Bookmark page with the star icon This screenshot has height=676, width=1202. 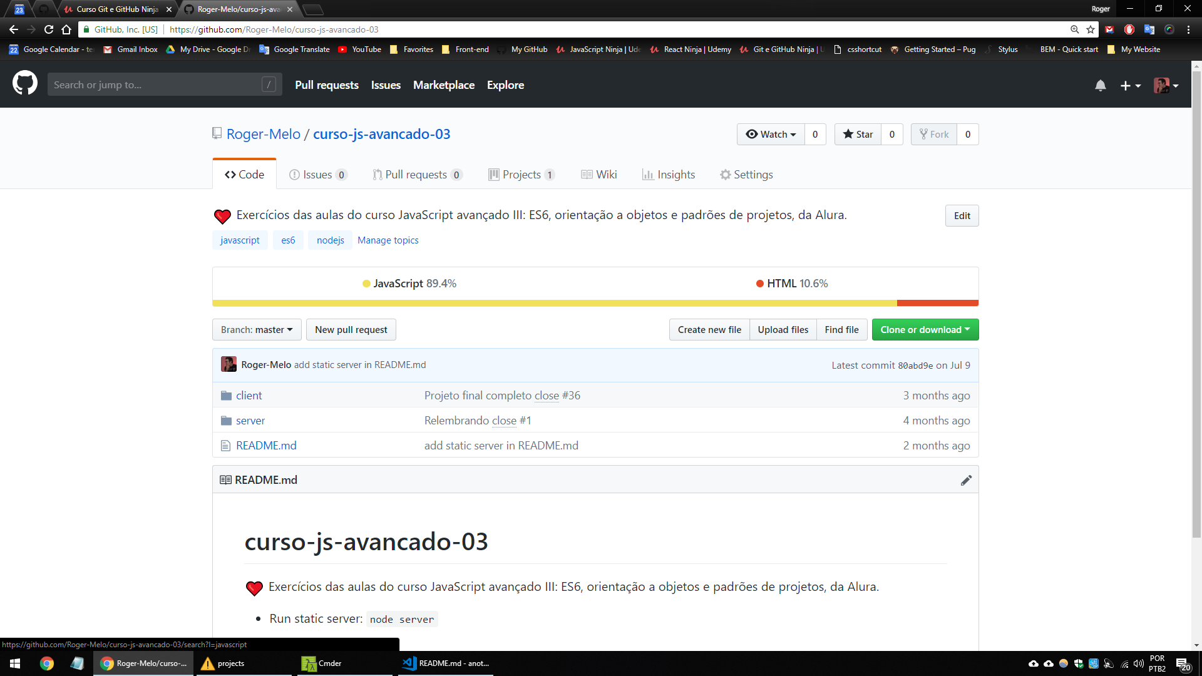[x=1091, y=29]
